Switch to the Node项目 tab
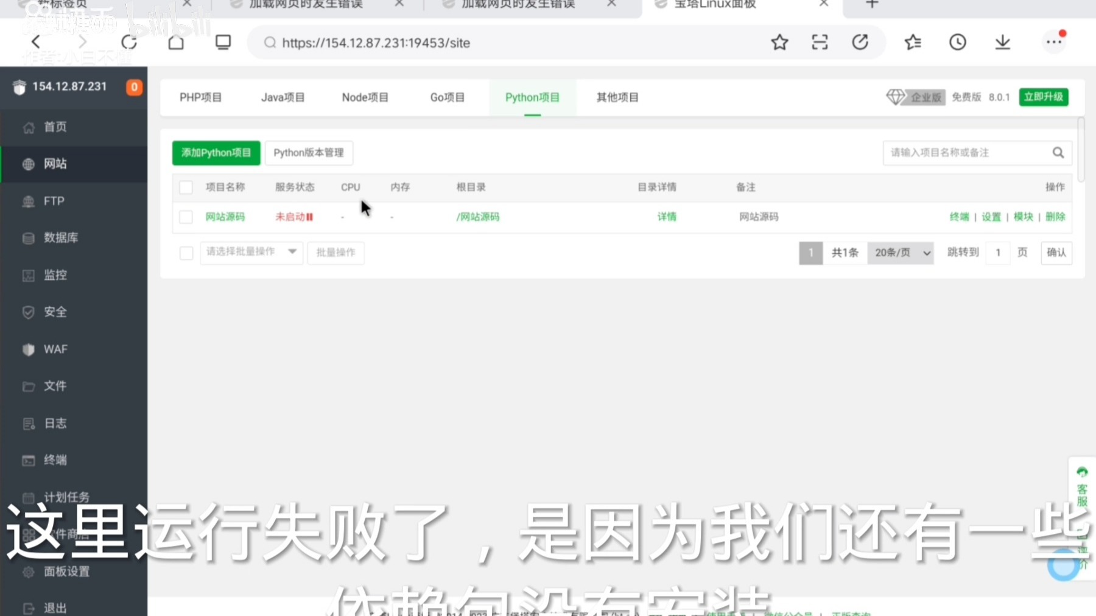1096x616 pixels. click(365, 97)
